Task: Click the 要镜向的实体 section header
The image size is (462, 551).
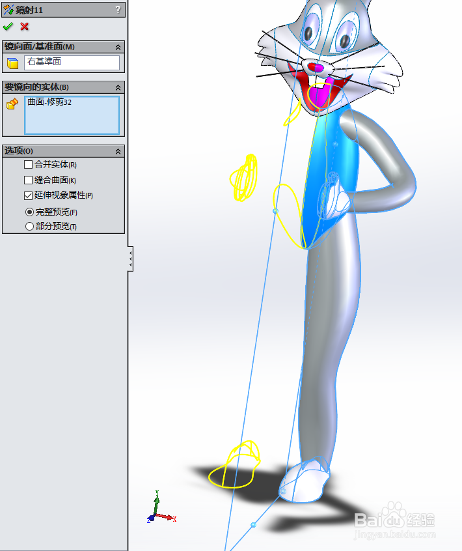Action: tap(63, 87)
